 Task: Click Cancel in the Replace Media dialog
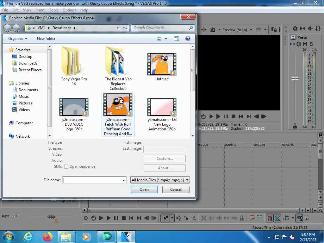(176, 190)
